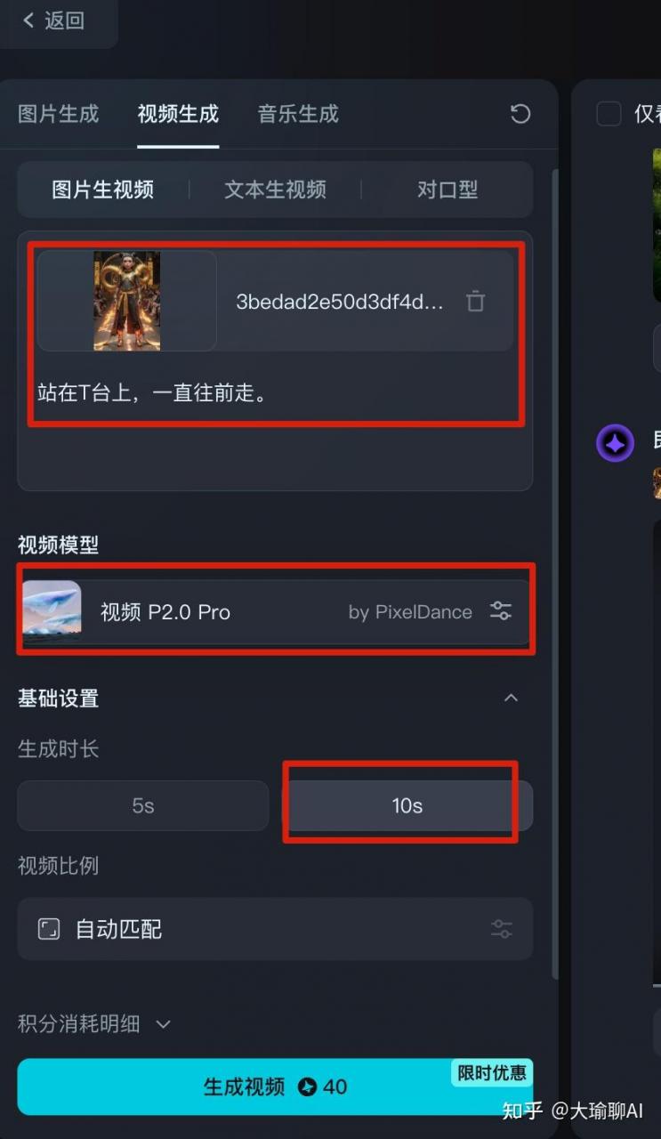The width and height of the screenshot is (661, 1139).
Task: Select the 10s generation duration
Action: [407, 805]
